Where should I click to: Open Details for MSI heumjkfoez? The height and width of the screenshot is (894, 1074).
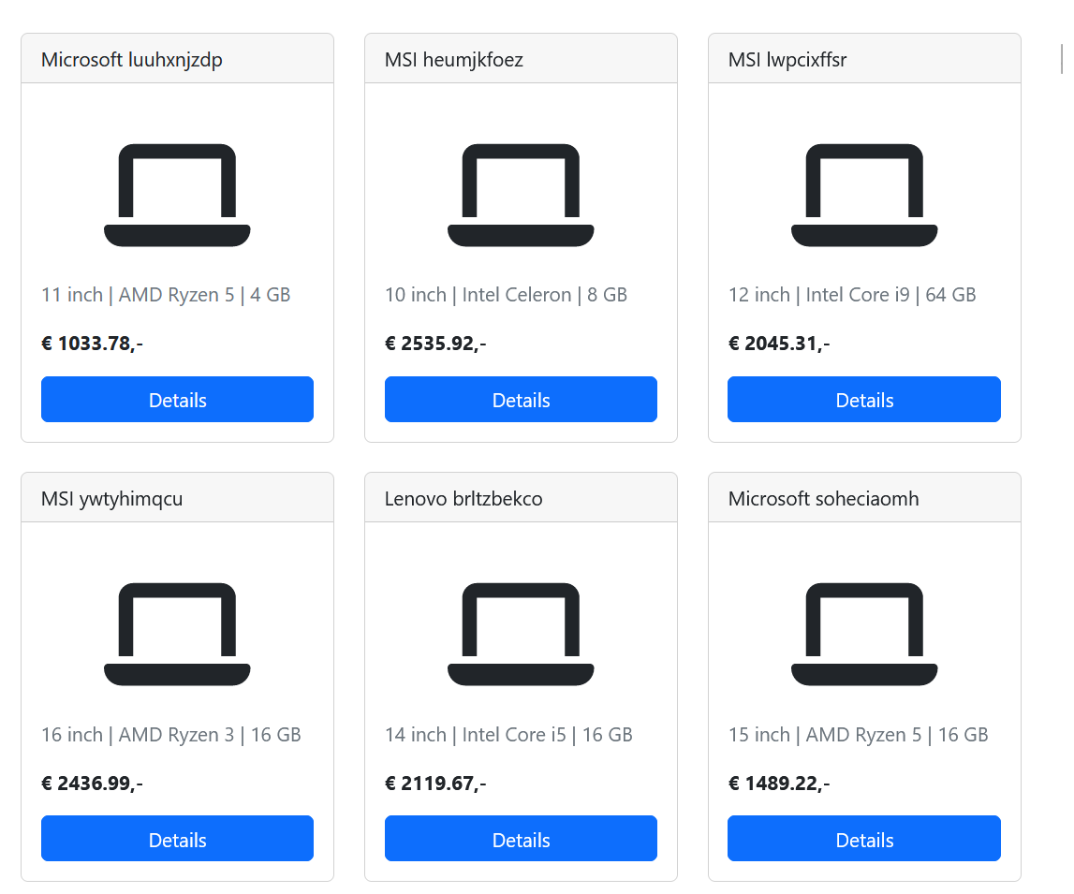[521, 400]
